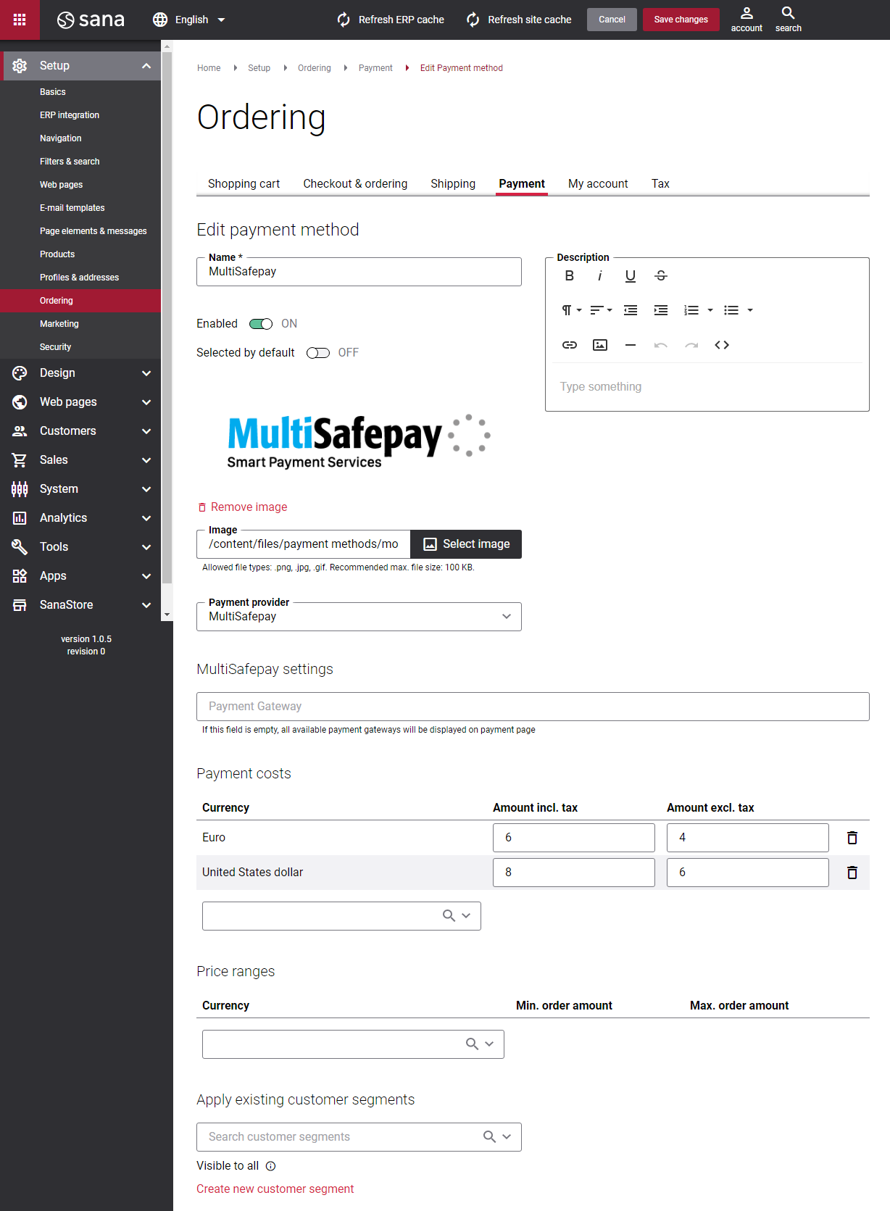
Task: Click the Remove image link
Action: coord(243,507)
